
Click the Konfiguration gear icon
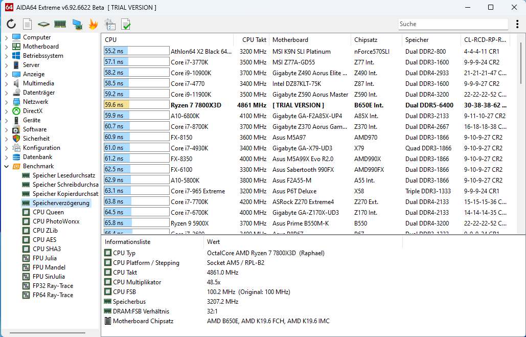click(16, 148)
